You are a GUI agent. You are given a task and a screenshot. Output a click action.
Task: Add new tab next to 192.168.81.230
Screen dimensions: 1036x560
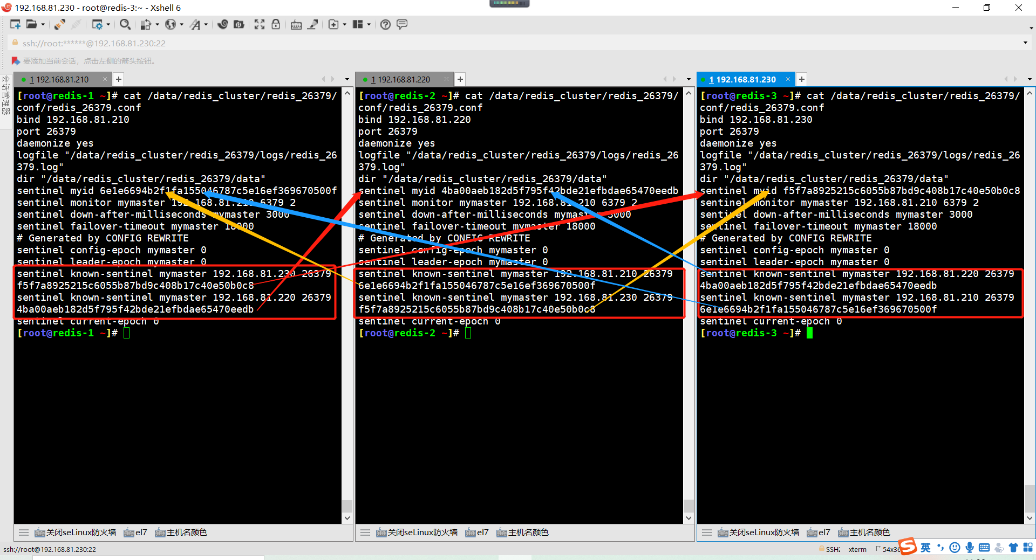pyautogui.click(x=802, y=79)
